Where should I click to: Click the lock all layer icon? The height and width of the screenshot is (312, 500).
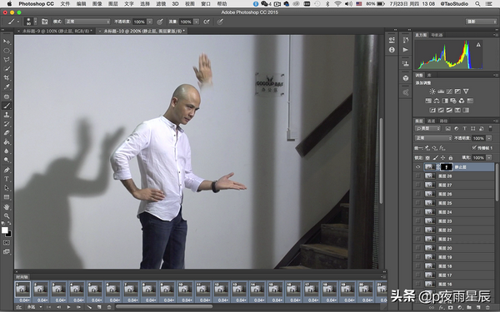pos(451,157)
